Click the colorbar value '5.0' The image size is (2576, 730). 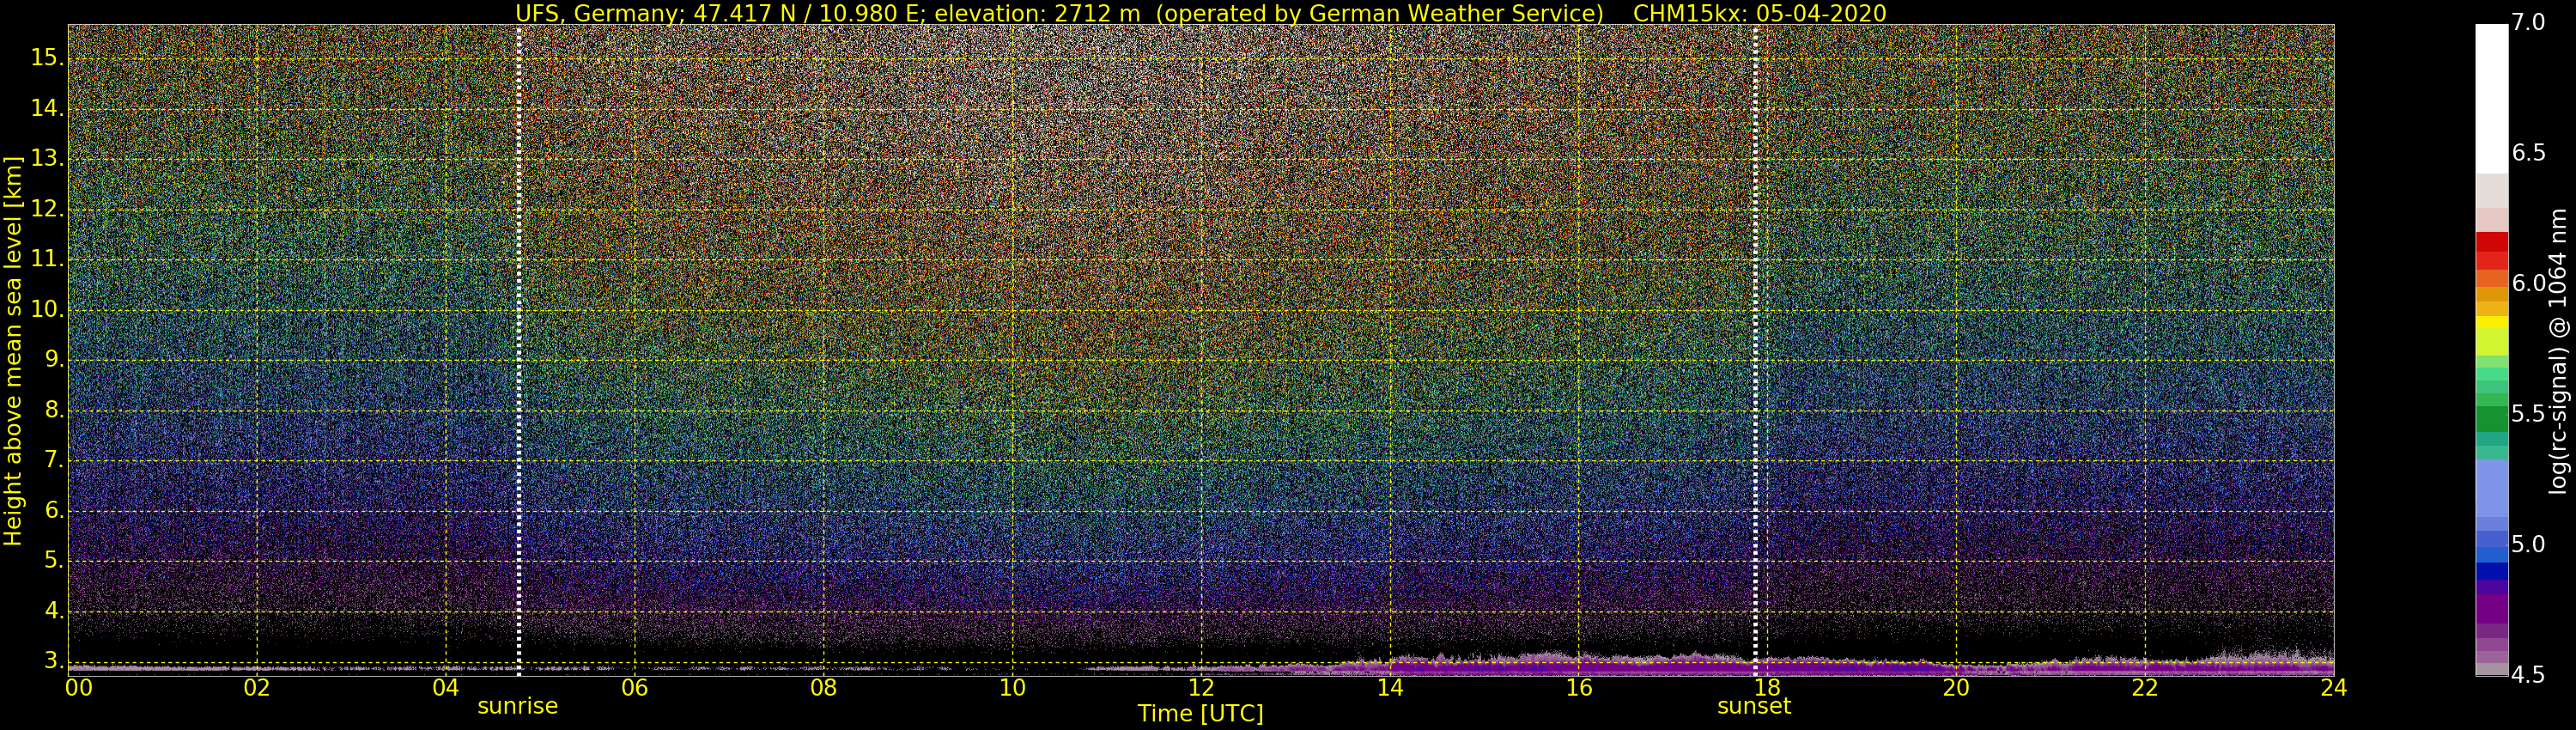pyautogui.click(x=2528, y=544)
